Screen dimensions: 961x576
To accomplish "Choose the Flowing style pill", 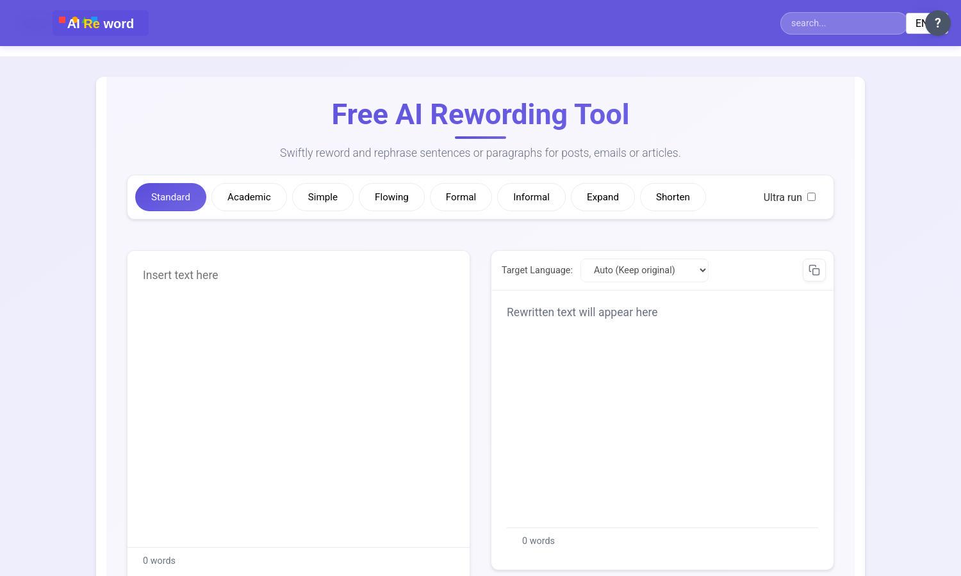I will tap(391, 197).
